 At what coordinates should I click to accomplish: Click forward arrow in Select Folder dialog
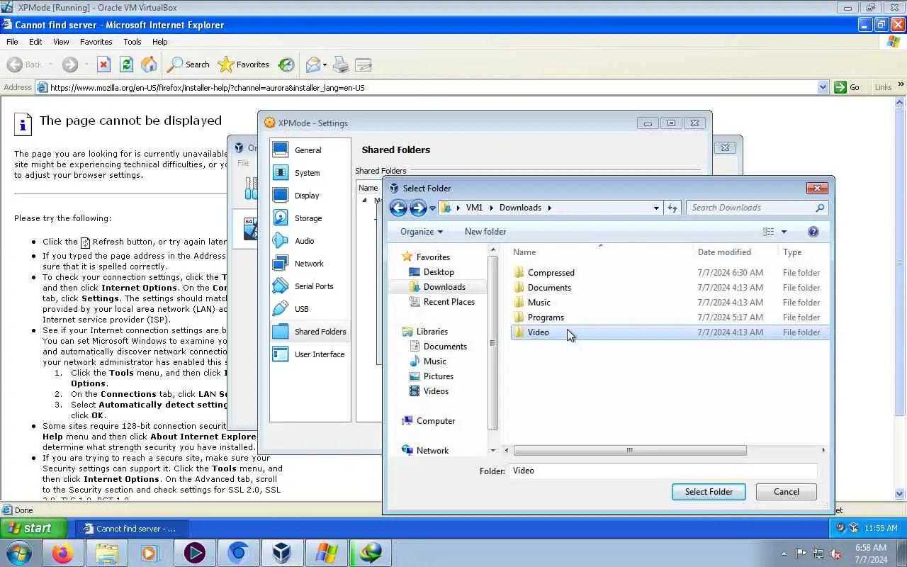418,208
